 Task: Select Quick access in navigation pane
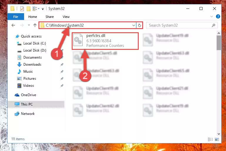pyautogui.click(x=31, y=36)
